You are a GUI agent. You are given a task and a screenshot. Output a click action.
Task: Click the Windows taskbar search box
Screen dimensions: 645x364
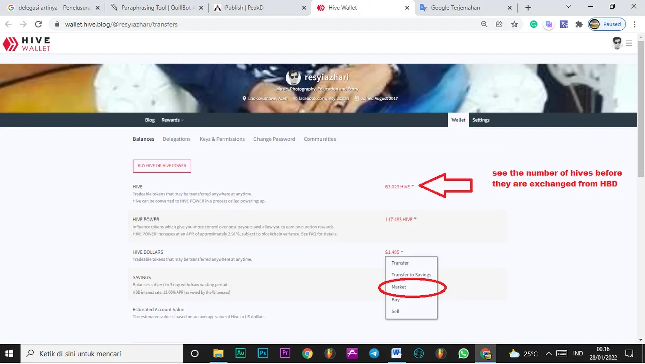click(102, 353)
